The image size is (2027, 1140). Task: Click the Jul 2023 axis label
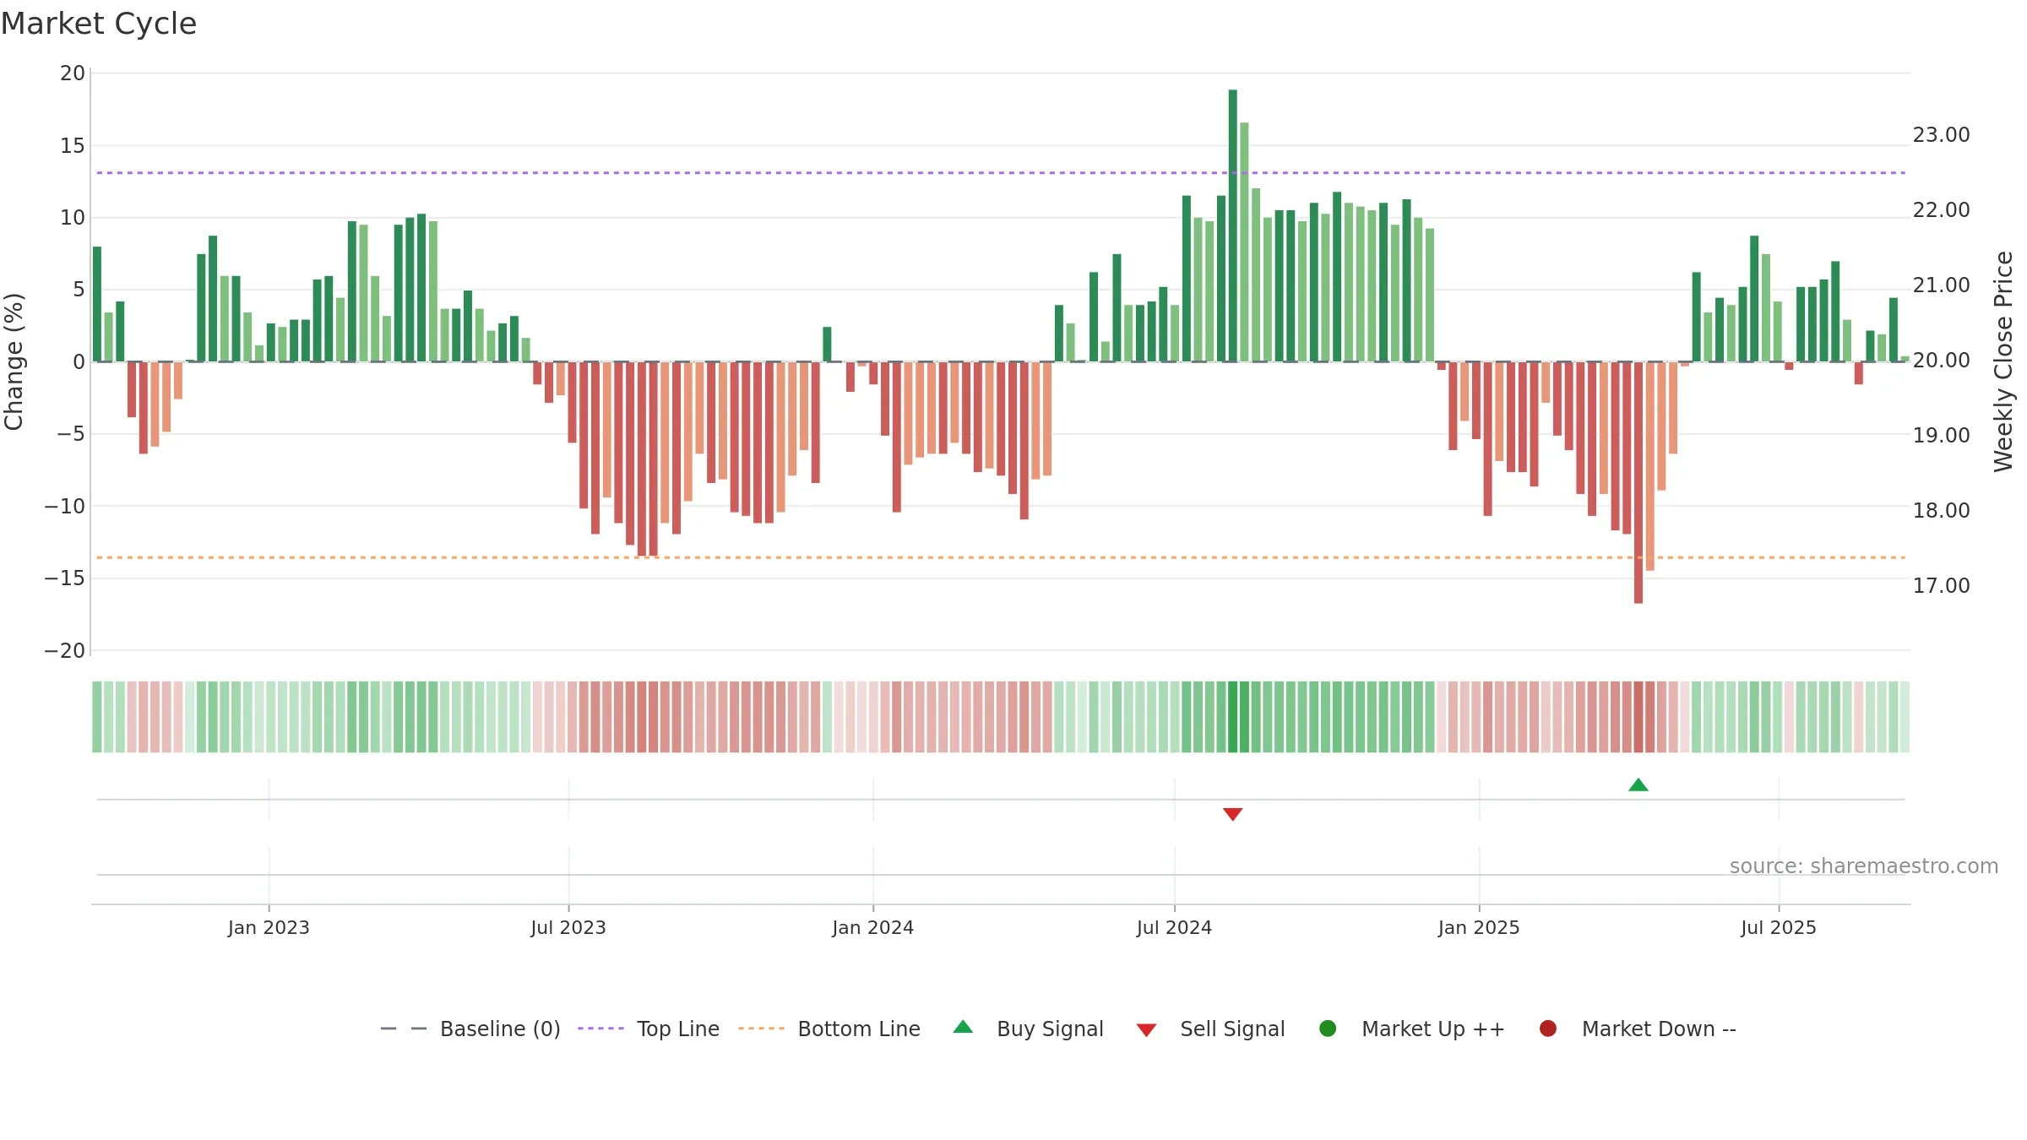coord(568,928)
